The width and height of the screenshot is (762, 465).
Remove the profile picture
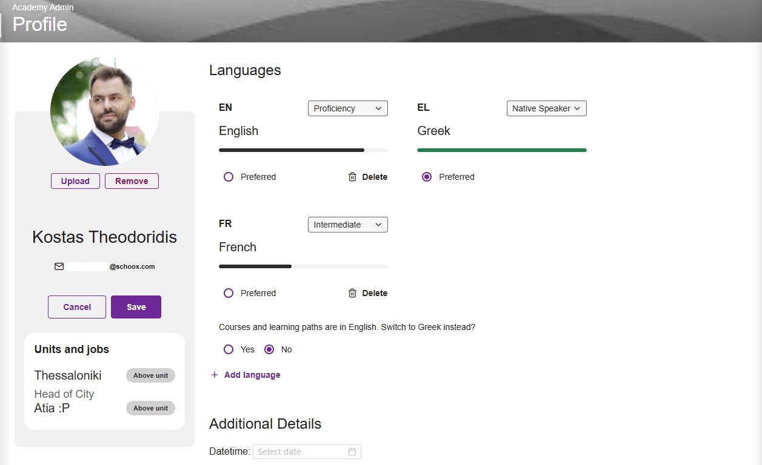(x=132, y=181)
